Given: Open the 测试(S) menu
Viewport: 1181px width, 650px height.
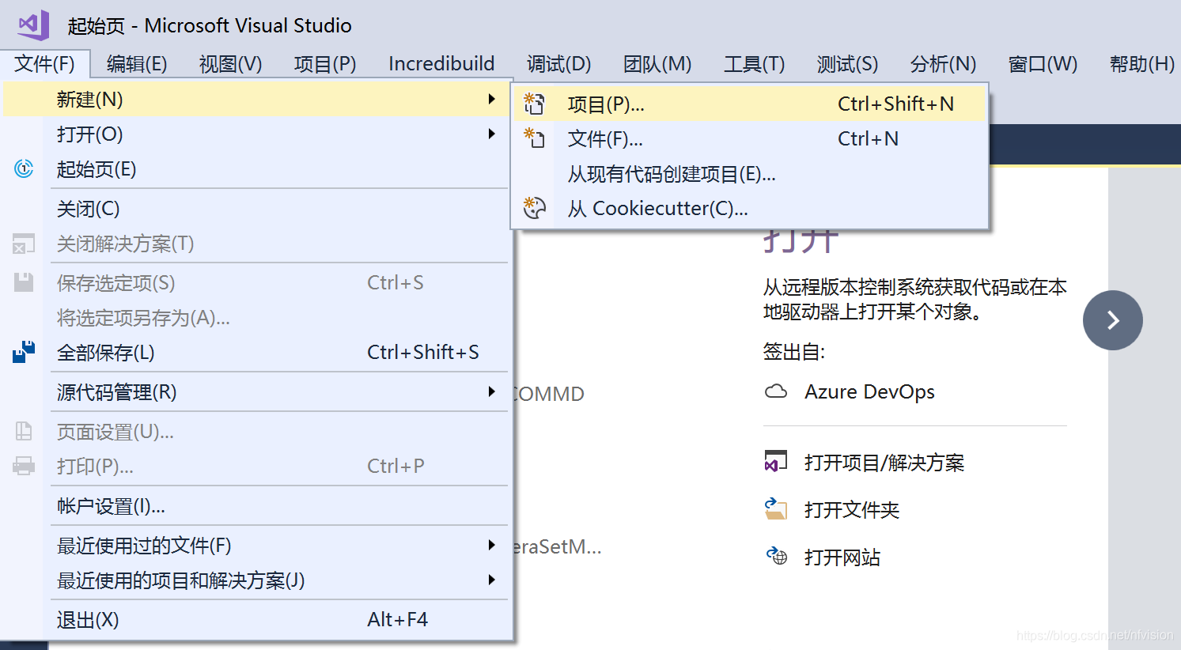Looking at the screenshot, I should click(847, 63).
